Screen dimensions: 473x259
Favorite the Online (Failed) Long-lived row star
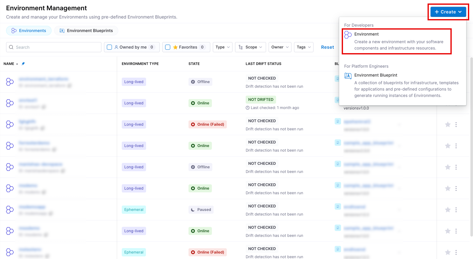click(x=448, y=124)
